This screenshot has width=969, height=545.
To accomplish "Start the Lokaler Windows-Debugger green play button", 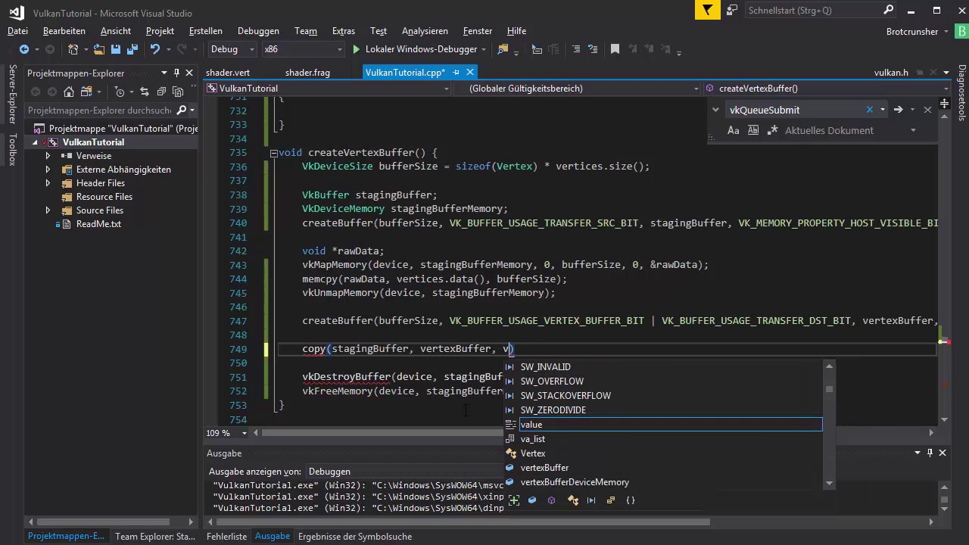I will click(356, 49).
